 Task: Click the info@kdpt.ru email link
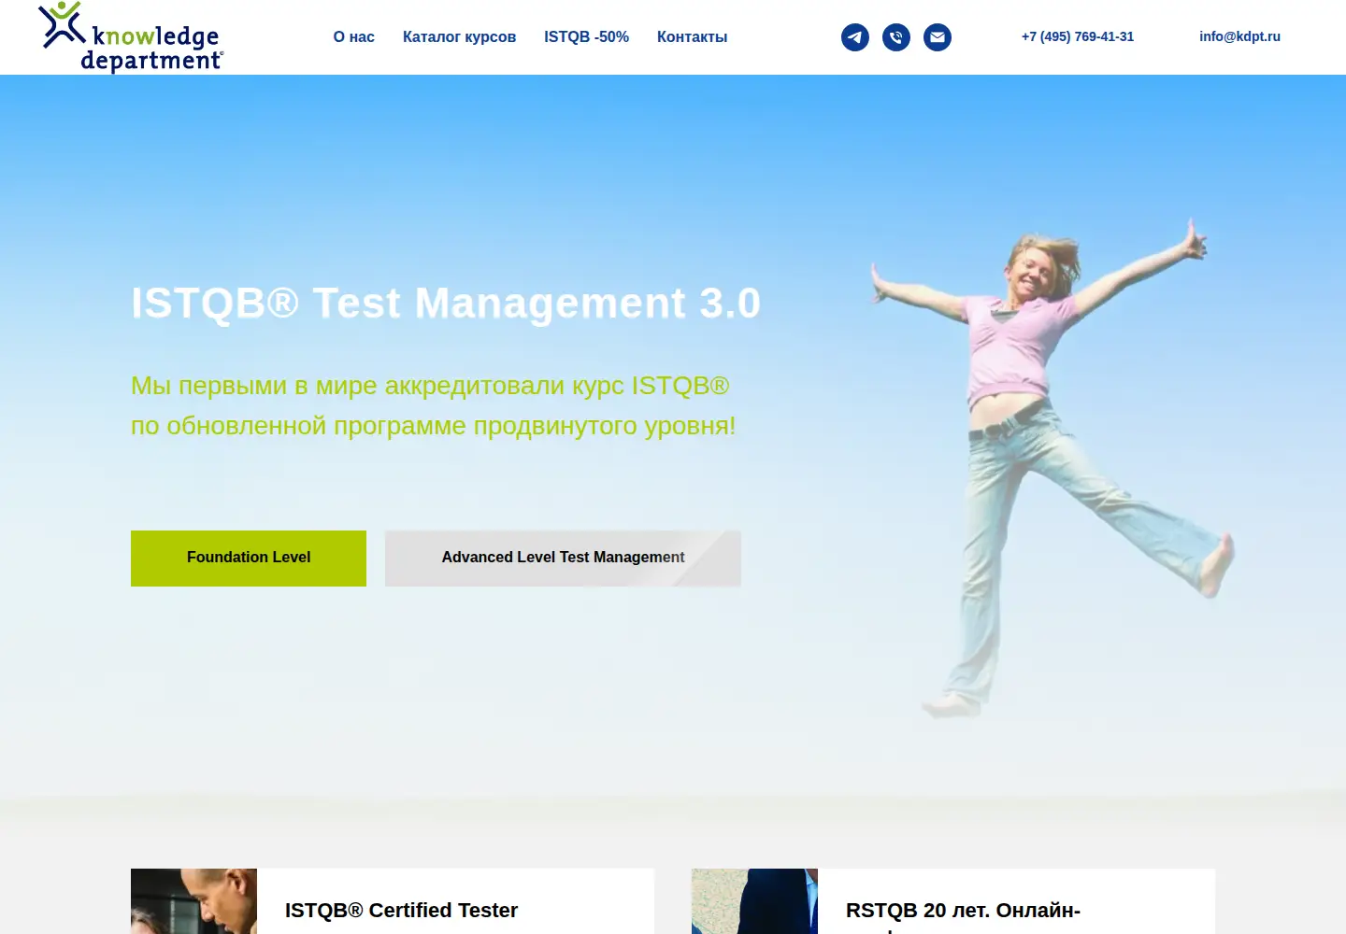[1239, 36]
